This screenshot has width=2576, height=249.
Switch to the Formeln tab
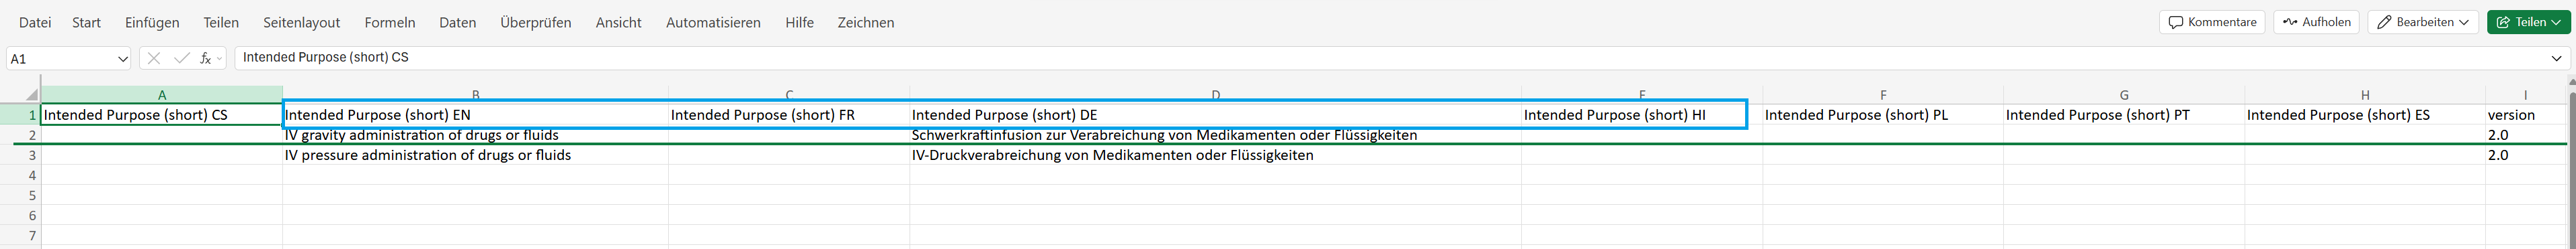click(x=390, y=22)
